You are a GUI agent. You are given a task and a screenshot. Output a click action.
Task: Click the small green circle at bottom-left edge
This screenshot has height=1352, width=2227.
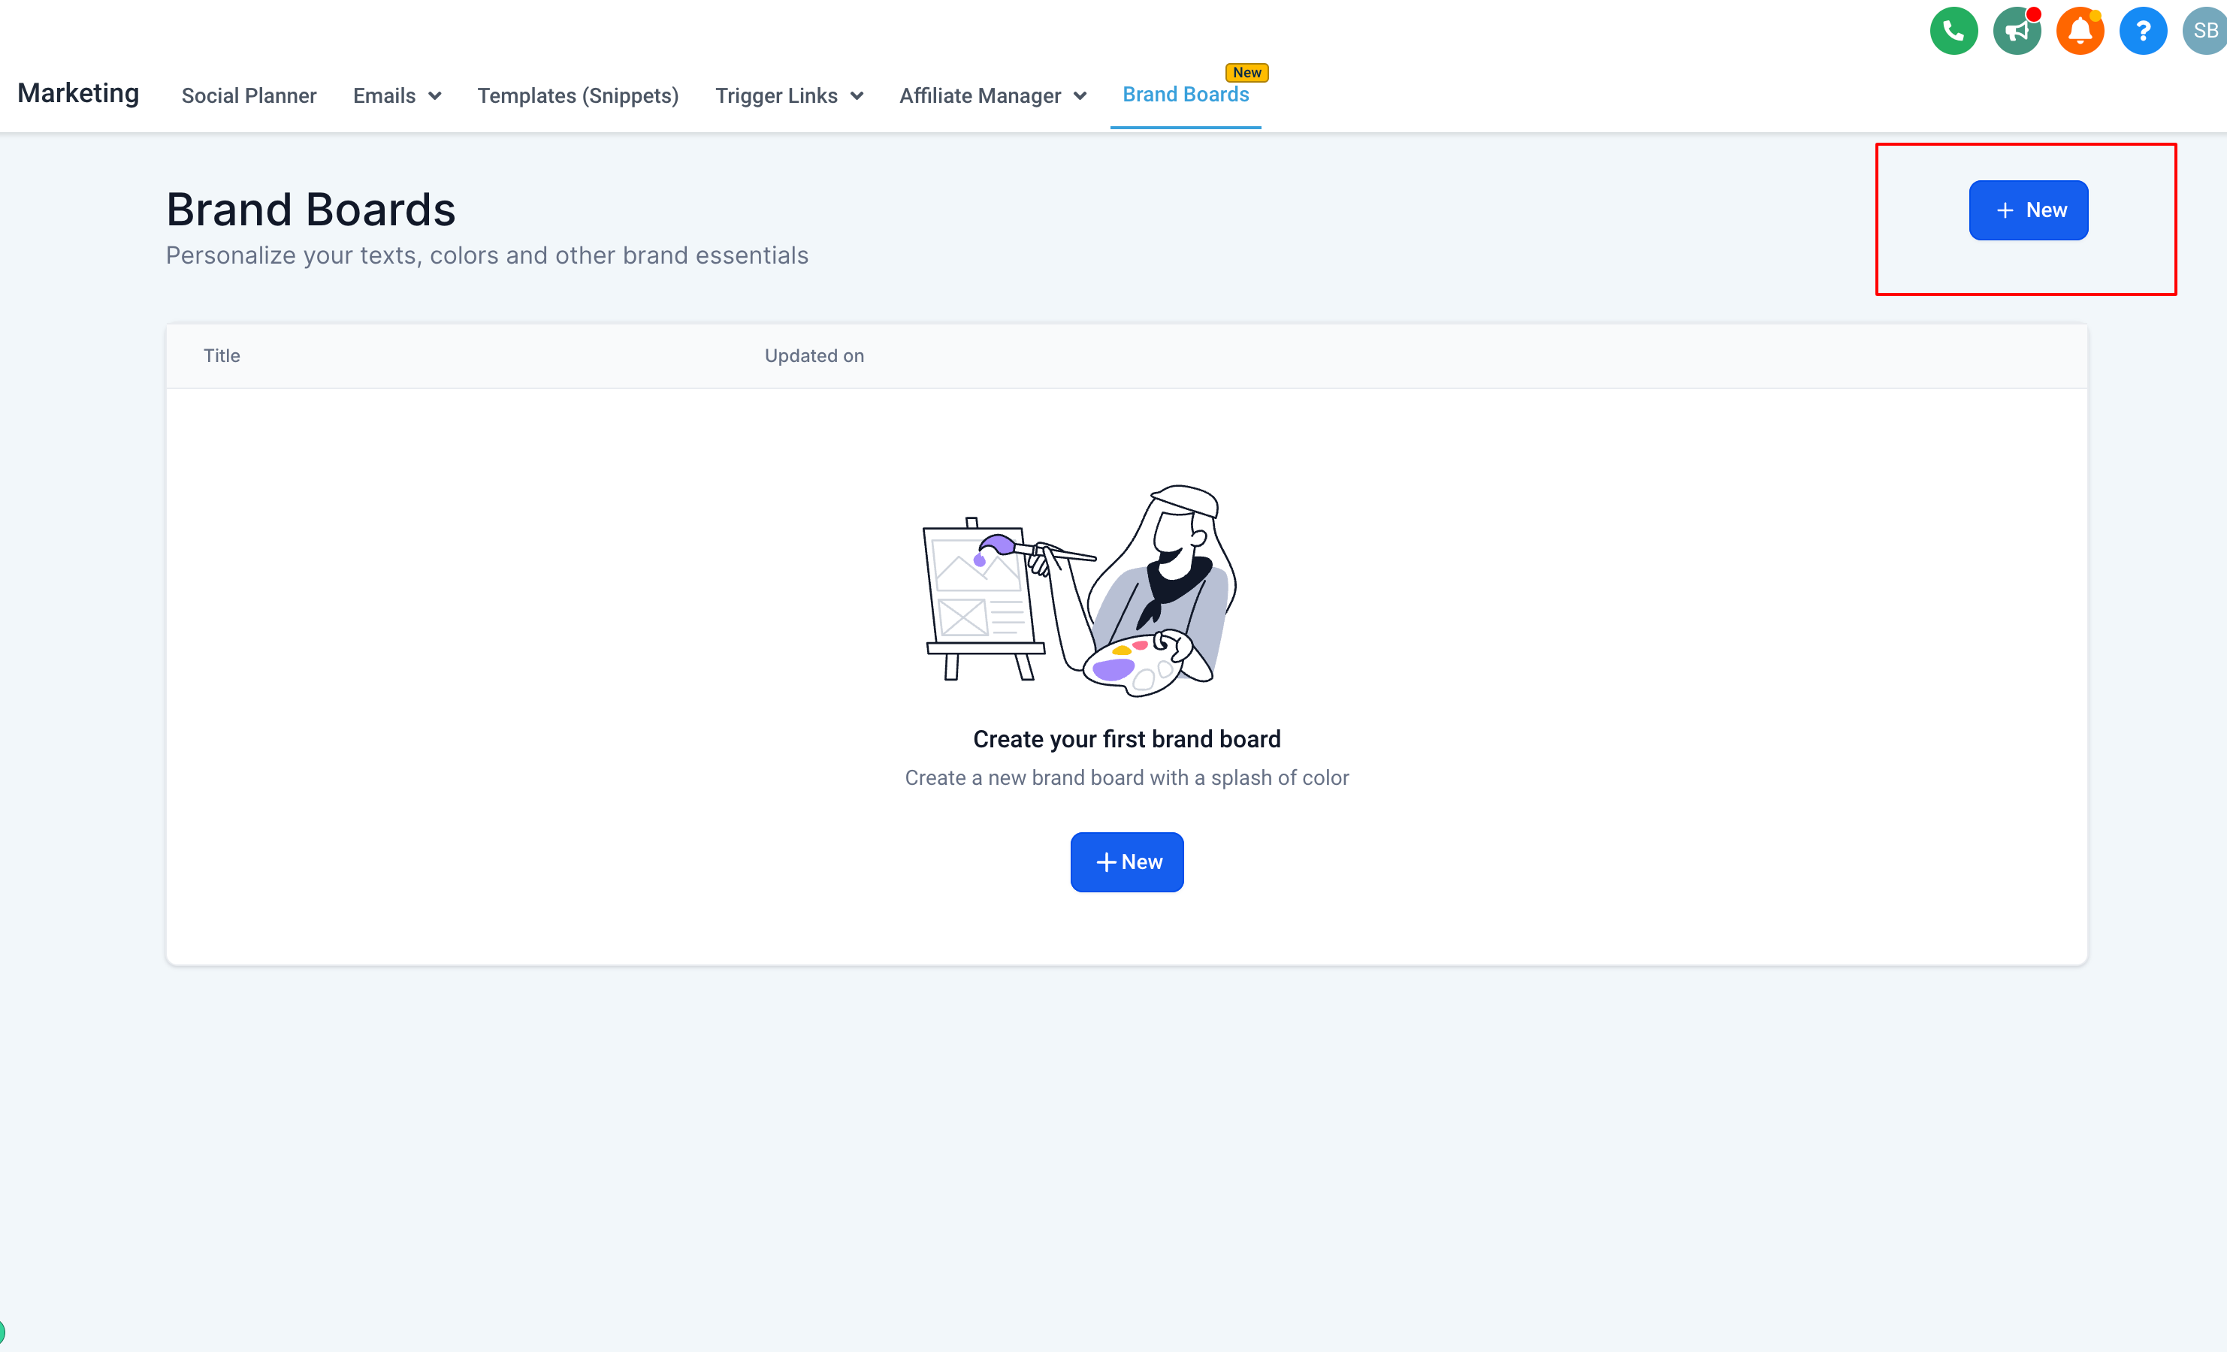pyautogui.click(x=2, y=1331)
